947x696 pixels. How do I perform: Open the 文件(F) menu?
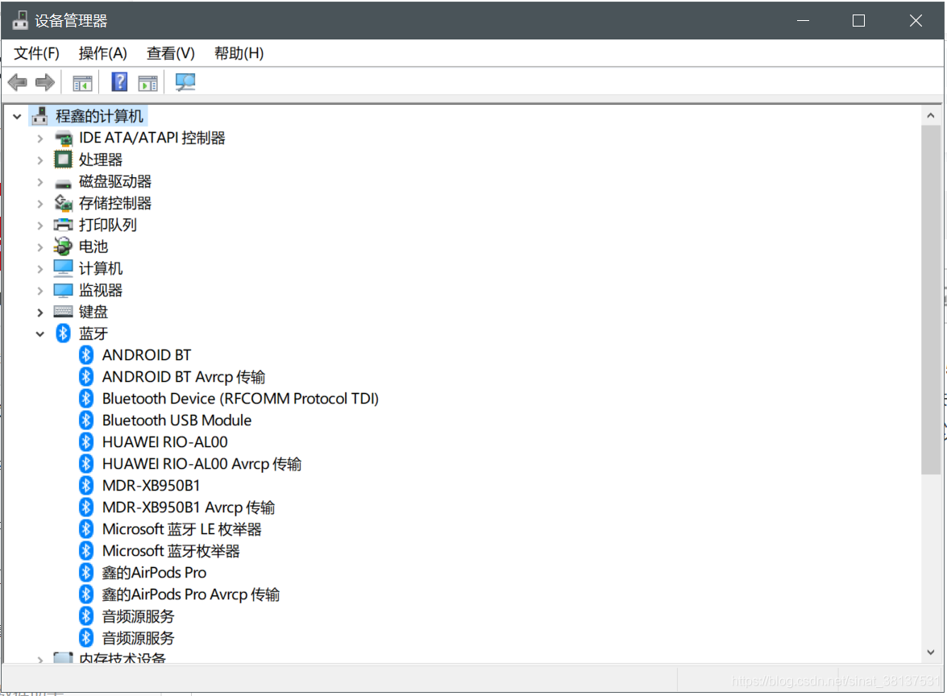[37, 53]
